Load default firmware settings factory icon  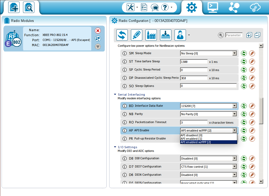tap(151, 35)
